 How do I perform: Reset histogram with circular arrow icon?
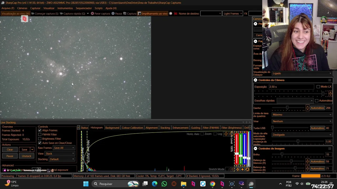[247, 169]
